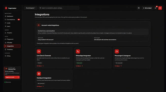Screen dimensions: 166x92
Task: Click the AI Builder icon
Action: [x=6, y=42]
